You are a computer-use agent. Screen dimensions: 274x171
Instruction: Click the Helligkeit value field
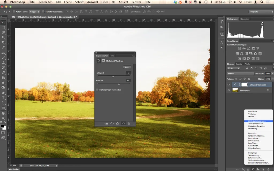click(x=128, y=73)
